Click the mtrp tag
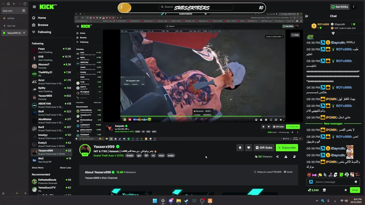This screenshot has height=205, width=365. pos(161,156)
